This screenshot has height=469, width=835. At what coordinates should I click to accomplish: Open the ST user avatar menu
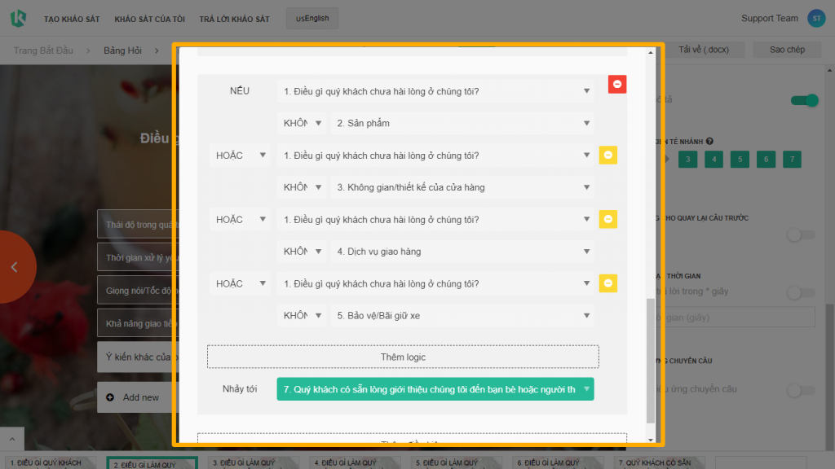point(815,18)
